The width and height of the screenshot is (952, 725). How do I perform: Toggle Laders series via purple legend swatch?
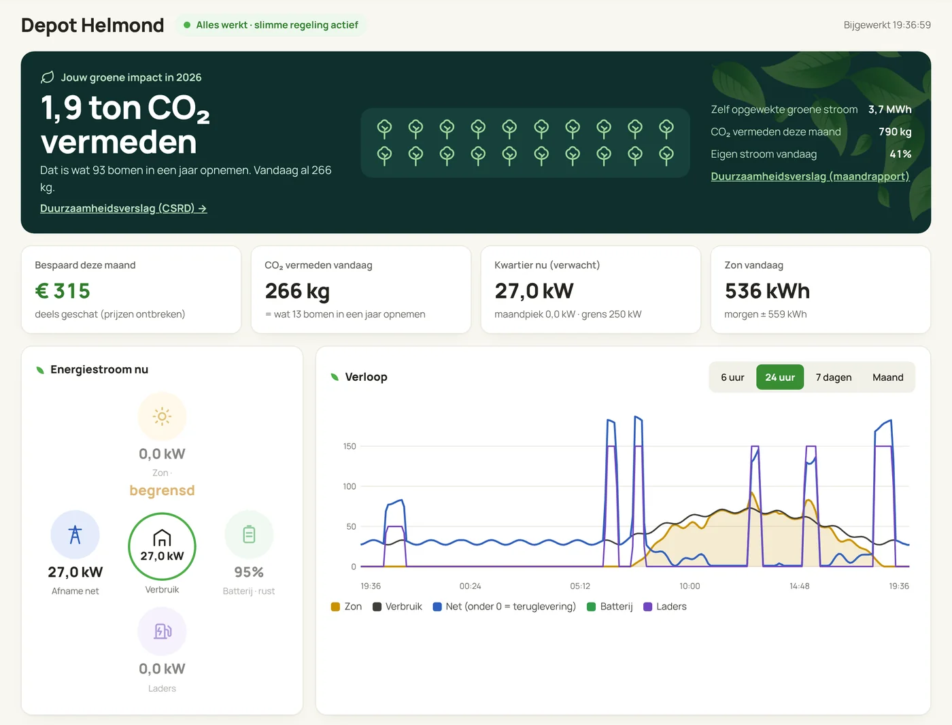(x=647, y=607)
